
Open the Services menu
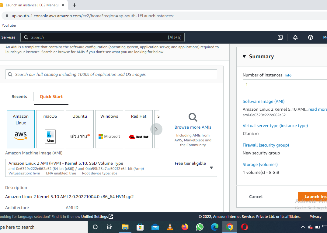(8, 37)
